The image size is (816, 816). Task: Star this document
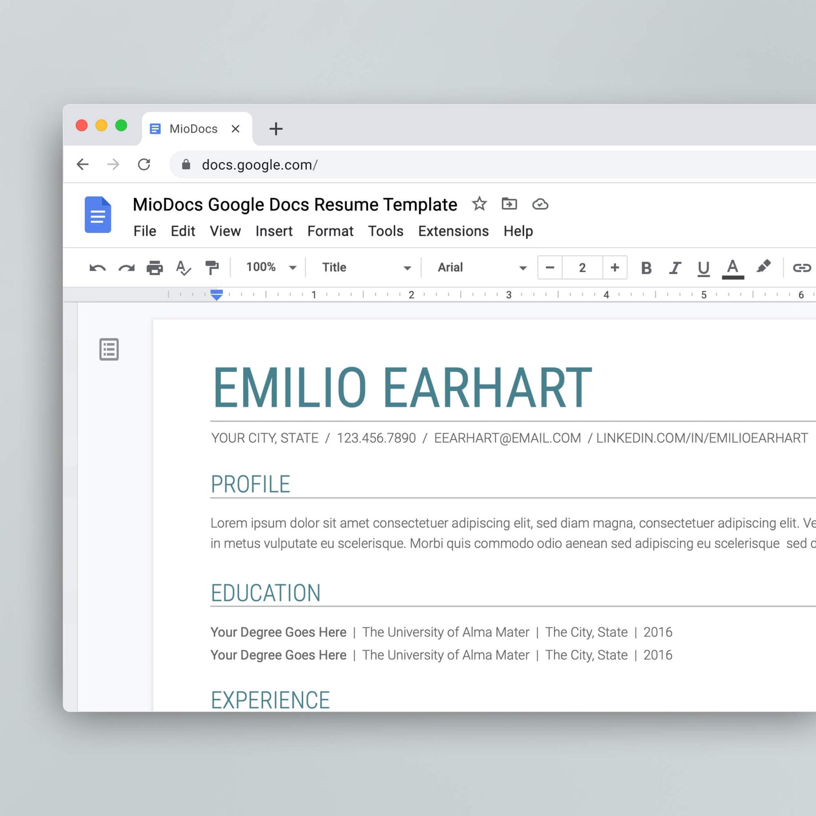(x=479, y=204)
